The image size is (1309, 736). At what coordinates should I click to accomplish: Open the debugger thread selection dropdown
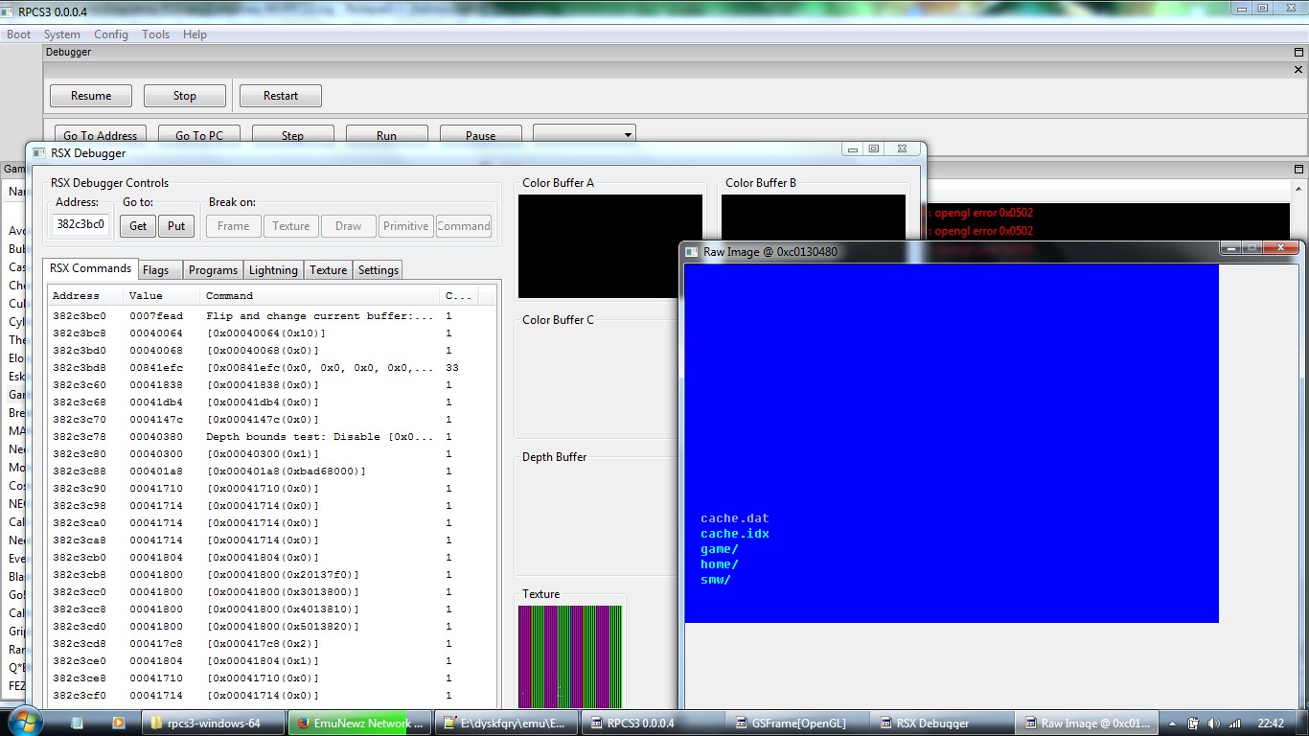pyautogui.click(x=584, y=135)
